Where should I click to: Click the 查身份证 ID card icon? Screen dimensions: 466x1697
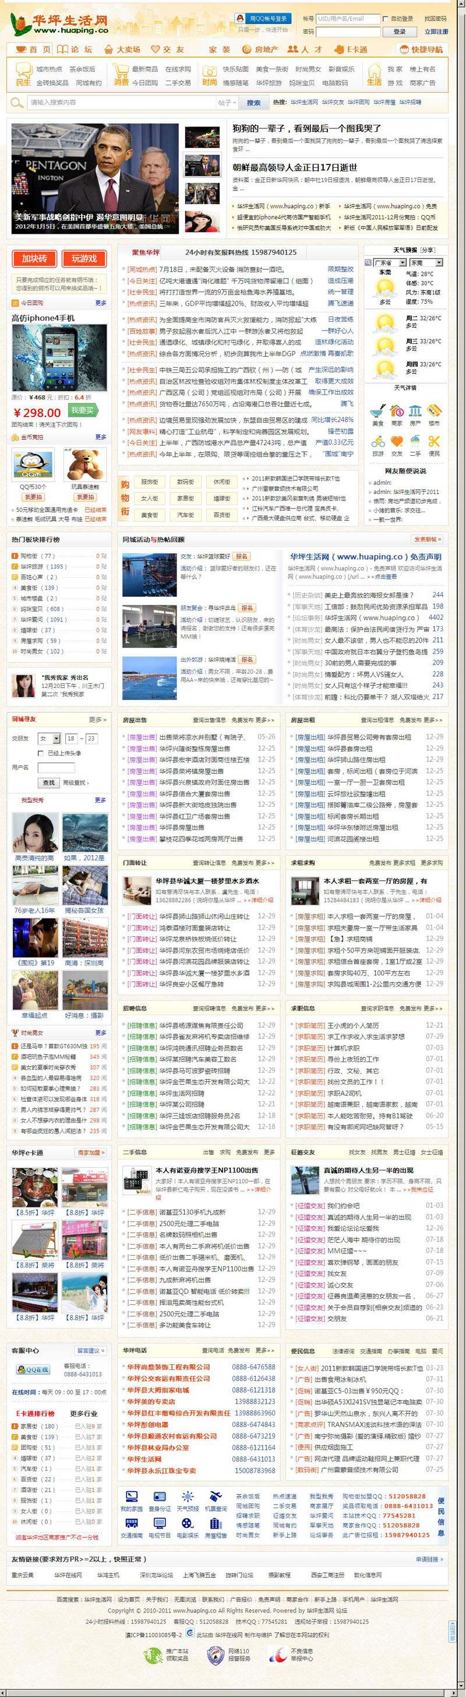coord(159,1496)
